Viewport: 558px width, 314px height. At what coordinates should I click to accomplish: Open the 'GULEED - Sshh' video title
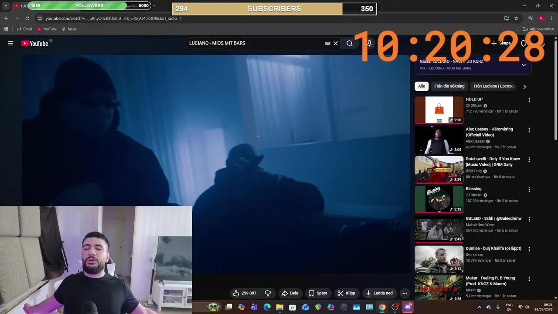click(493, 218)
